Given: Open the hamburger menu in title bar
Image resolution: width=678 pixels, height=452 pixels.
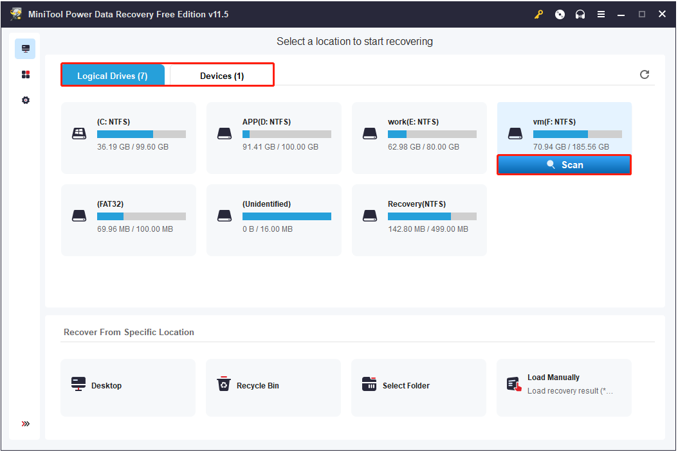Looking at the screenshot, I should [601, 14].
